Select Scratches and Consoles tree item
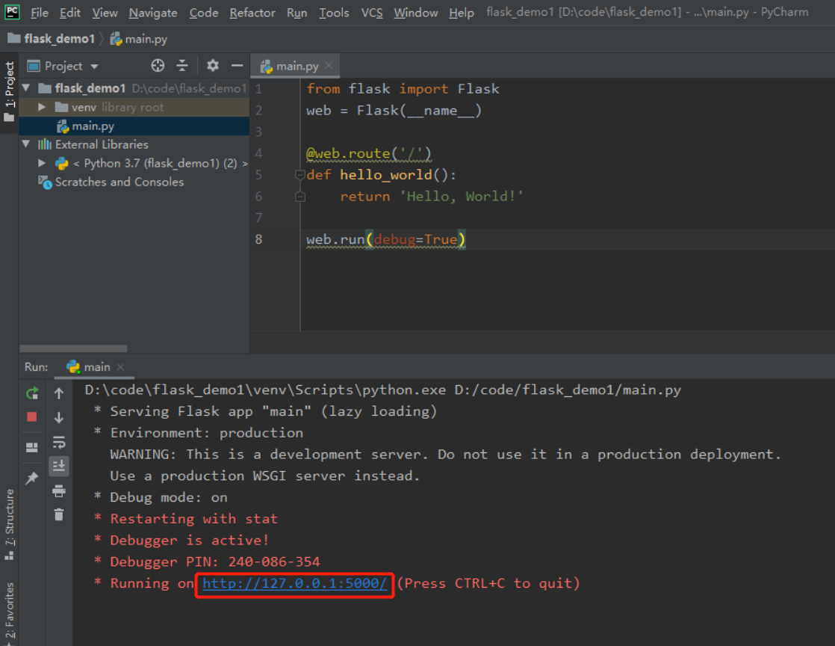This screenshot has height=646, width=835. point(111,182)
